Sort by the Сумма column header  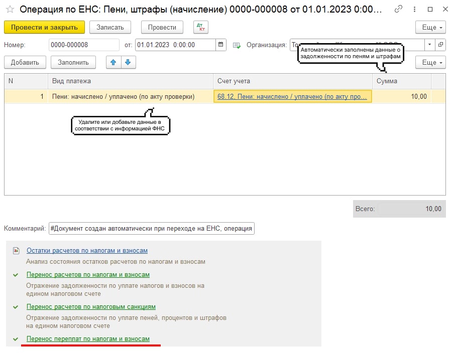tap(401, 81)
